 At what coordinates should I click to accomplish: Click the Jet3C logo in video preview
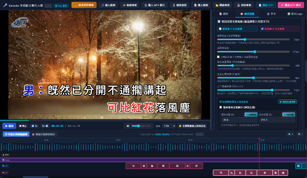[x=20, y=22]
